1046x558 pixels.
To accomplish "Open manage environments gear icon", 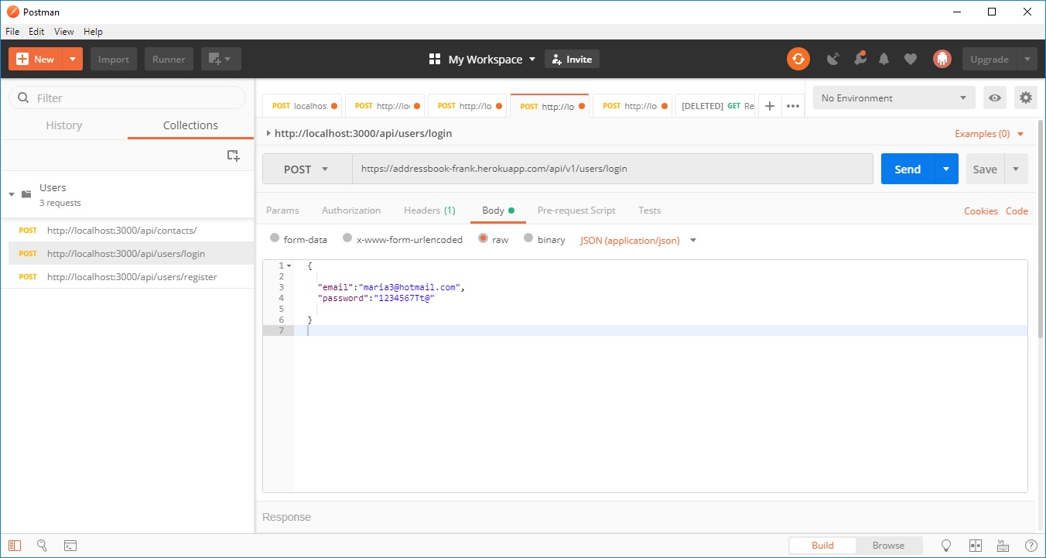I will point(1026,98).
